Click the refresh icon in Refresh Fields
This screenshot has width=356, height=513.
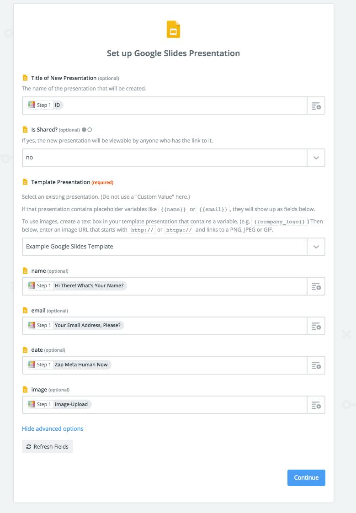(29, 447)
